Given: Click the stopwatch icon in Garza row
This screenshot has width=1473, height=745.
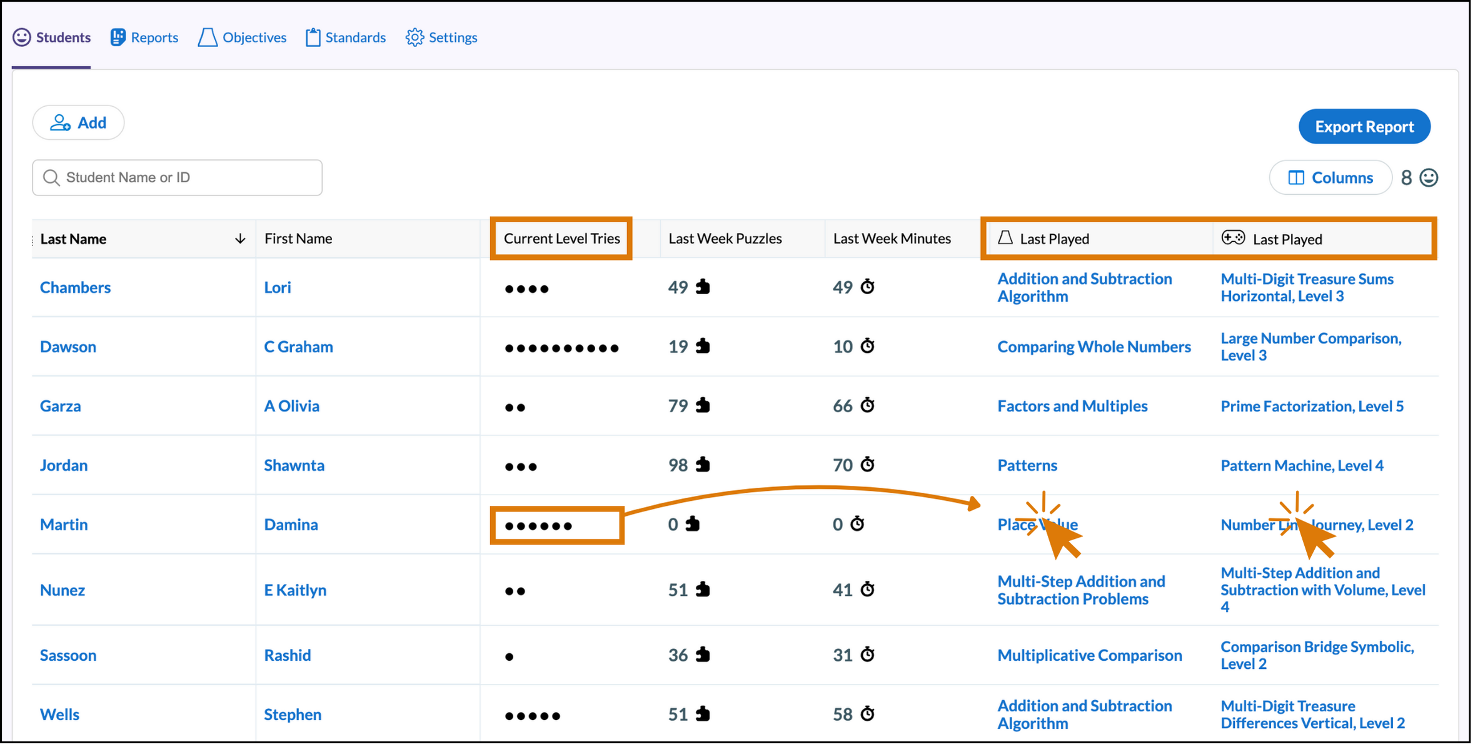Looking at the screenshot, I should [867, 405].
